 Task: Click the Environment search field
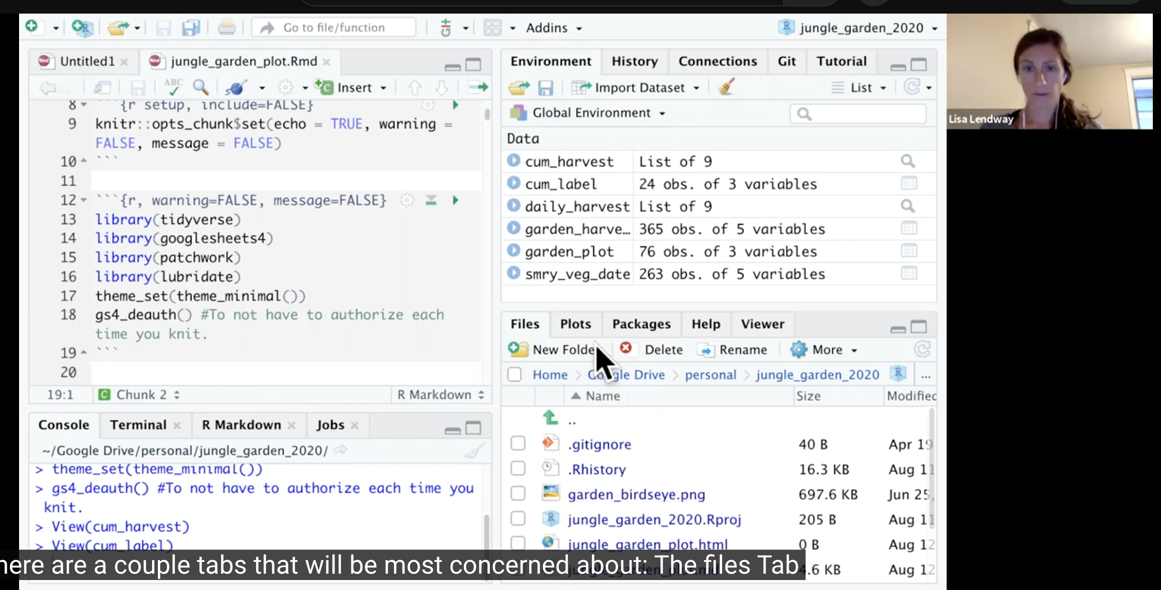(858, 114)
